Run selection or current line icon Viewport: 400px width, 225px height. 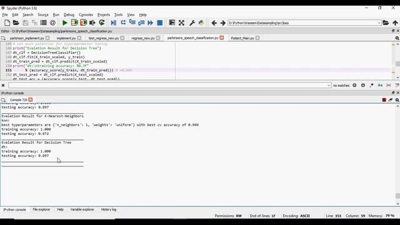click(92, 22)
